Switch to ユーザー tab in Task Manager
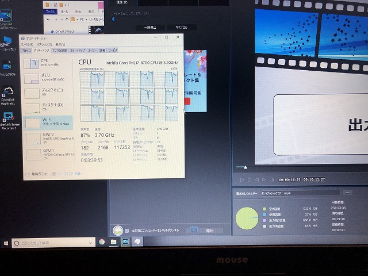The height and width of the screenshot is (276, 368). [92, 51]
